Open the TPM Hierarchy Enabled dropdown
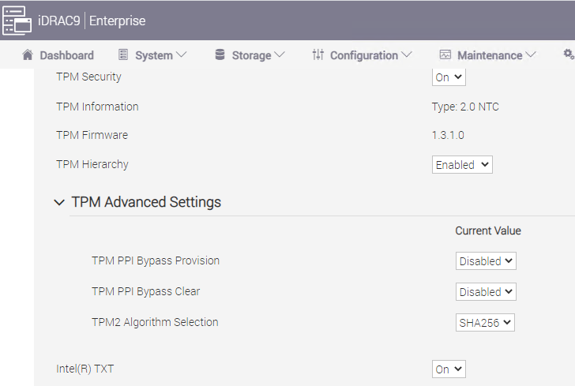This screenshot has width=575, height=386. click(x=462, y=165)
